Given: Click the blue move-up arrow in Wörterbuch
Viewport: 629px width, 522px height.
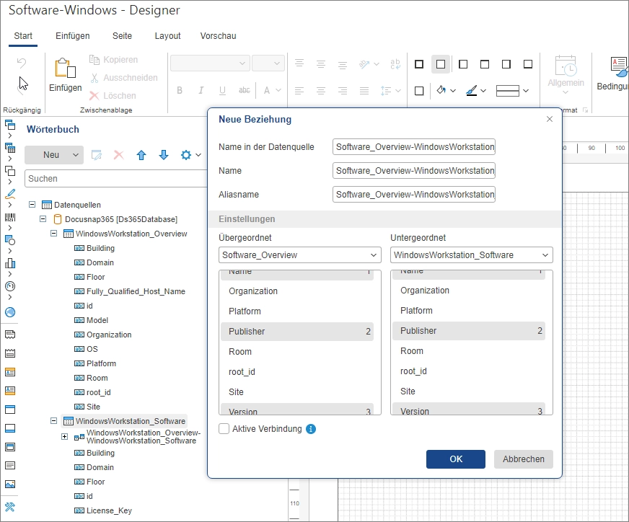Looking at the screenshot, I should [141, 155].
